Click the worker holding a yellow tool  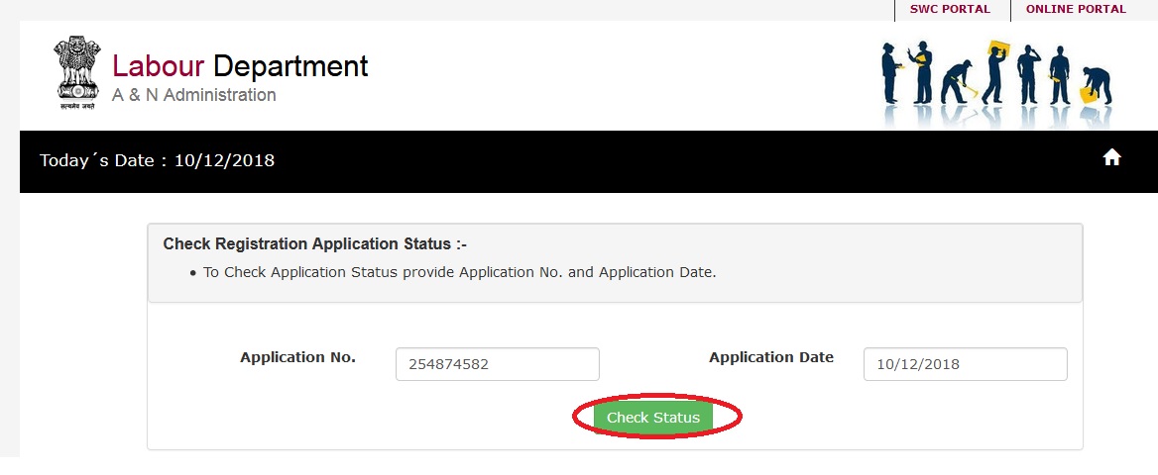click(x=1060, y=74)
